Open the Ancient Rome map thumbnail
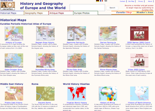Screen dimensions: 155x111 coord(45,94)
